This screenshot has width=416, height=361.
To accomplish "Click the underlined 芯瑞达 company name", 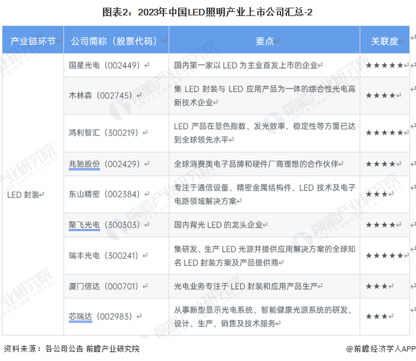I will (80, 316).
